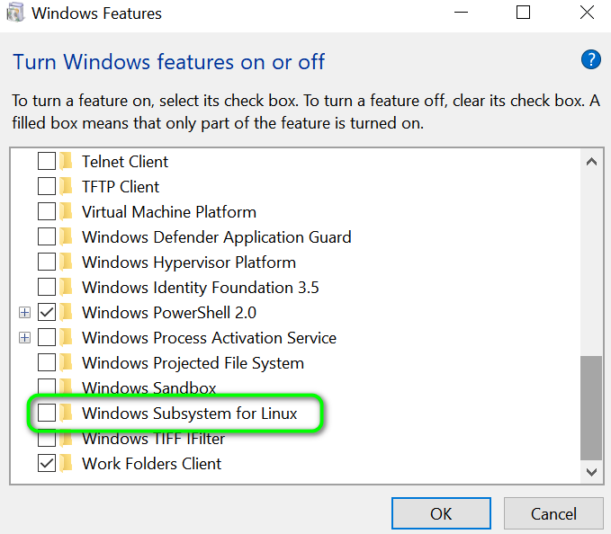Select the Windows Projected File System entry
The image size is (611, 534).
tap(193, 363)
